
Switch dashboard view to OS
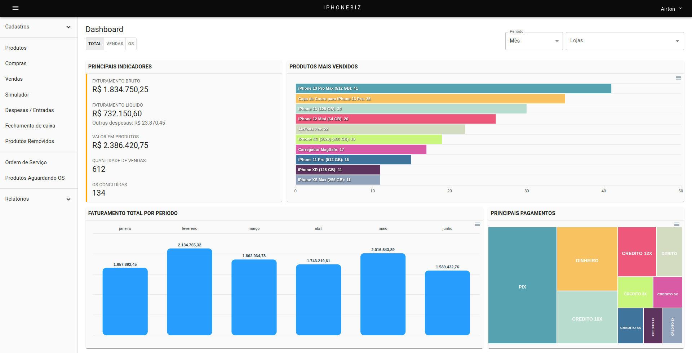pos(131,44)
